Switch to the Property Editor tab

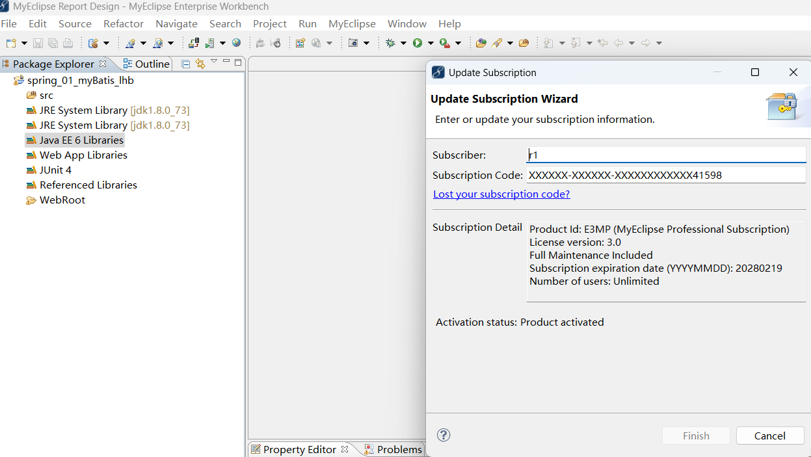click(x=300, y=449)
